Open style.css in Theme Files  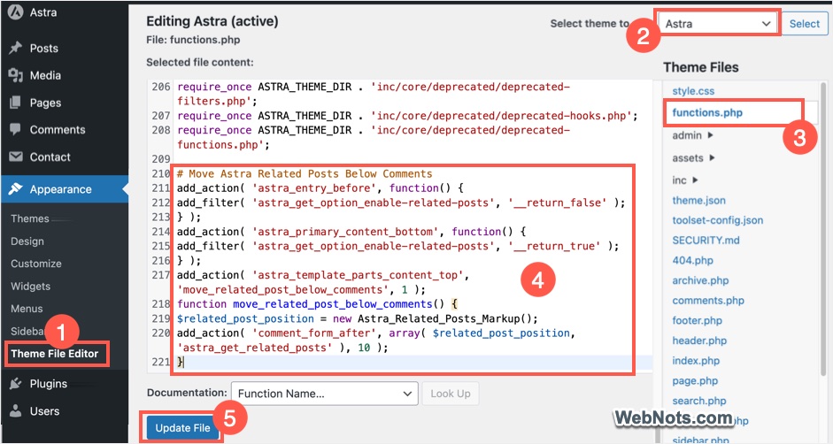(x=693, y=91)
